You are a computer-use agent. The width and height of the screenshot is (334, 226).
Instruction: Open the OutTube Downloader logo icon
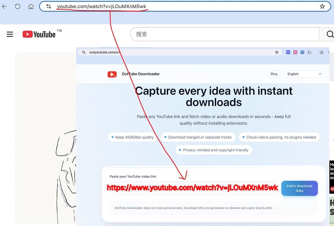coord(112,74)
